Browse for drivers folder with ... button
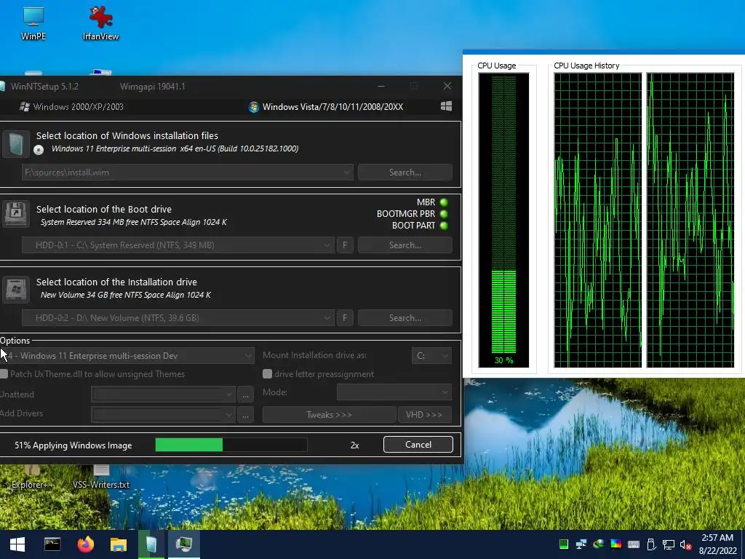745x559 pixels. tap(245, 414)
